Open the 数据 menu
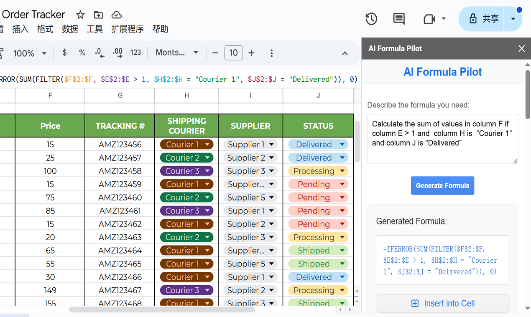Viewport: 531px width, 317px height. [x=70, y=29]
